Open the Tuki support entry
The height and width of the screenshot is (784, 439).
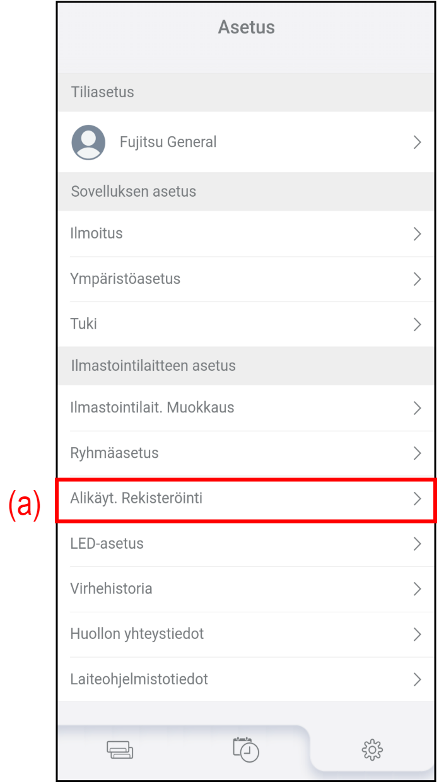tap(84, 324)
